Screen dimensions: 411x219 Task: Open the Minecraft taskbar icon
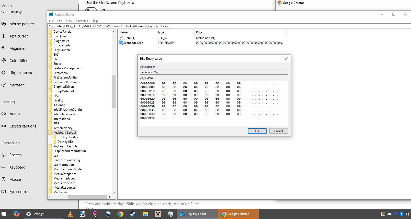click(158, 214)
